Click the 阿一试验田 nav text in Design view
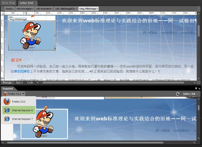The height and width of the screenshot is (147, 202). [150, 32]
